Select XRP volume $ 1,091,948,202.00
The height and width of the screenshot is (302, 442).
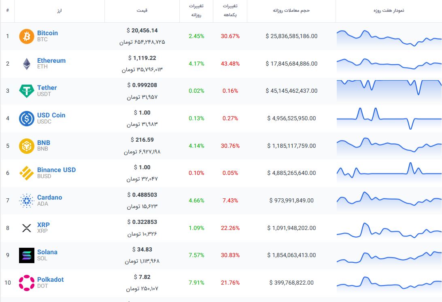point(291,228)
